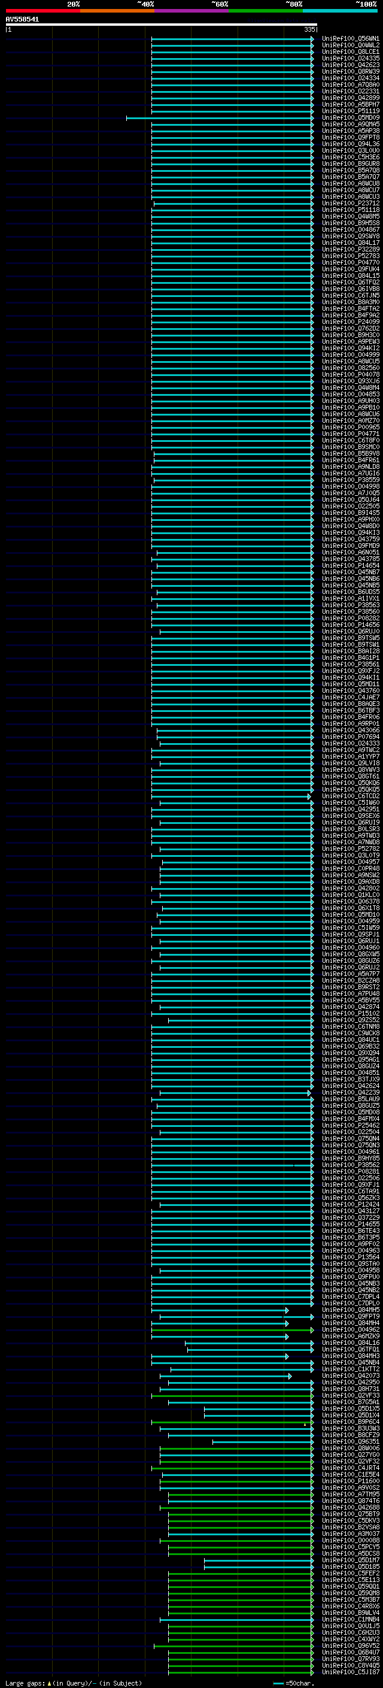The height and width of the screenshot is (1688, 383).
Task: Open hit UniRef100_Q8RW39
Action: coord(351,71)
